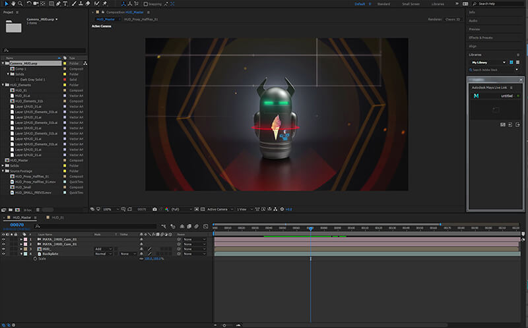Open the Add blending mode dropdown

coord(103,249)
